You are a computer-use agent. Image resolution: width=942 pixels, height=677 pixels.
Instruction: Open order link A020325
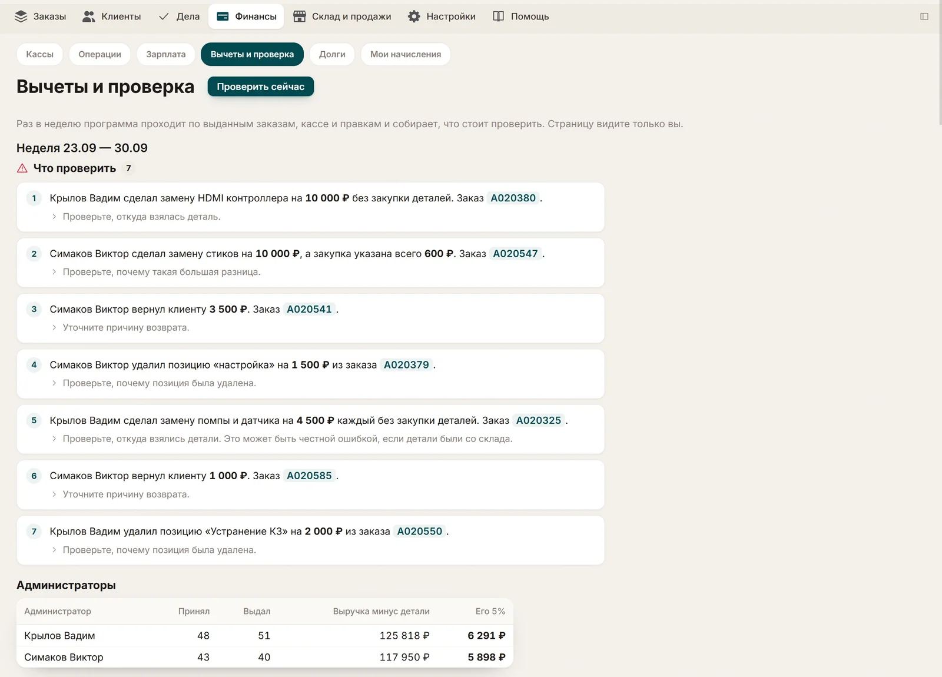pos(539,420)
